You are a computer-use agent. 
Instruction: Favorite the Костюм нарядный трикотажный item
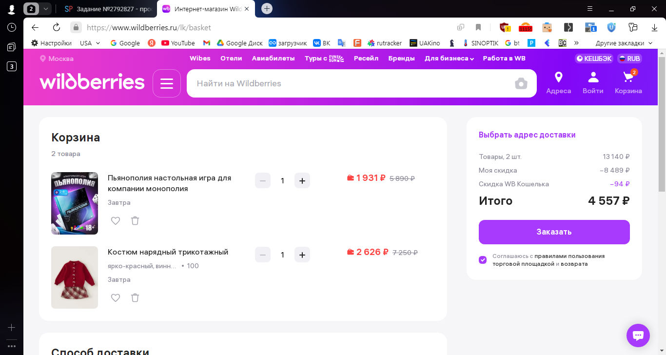pyautogui.click(x=116, y=297)
